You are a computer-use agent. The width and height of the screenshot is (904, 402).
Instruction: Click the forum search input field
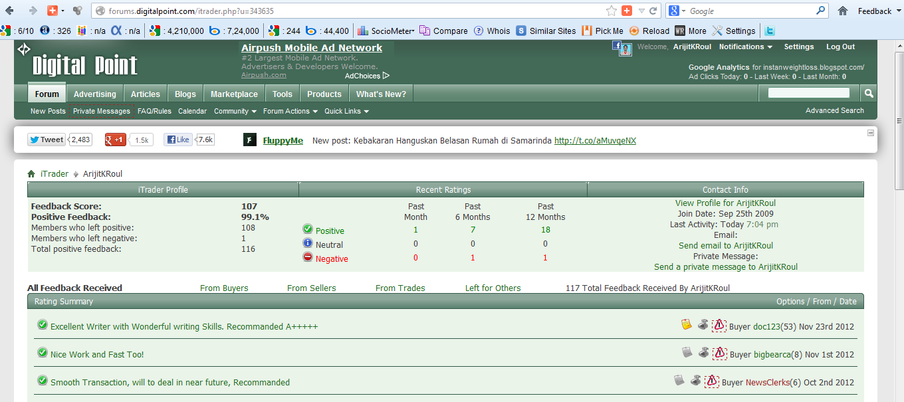tap(809, 93)
